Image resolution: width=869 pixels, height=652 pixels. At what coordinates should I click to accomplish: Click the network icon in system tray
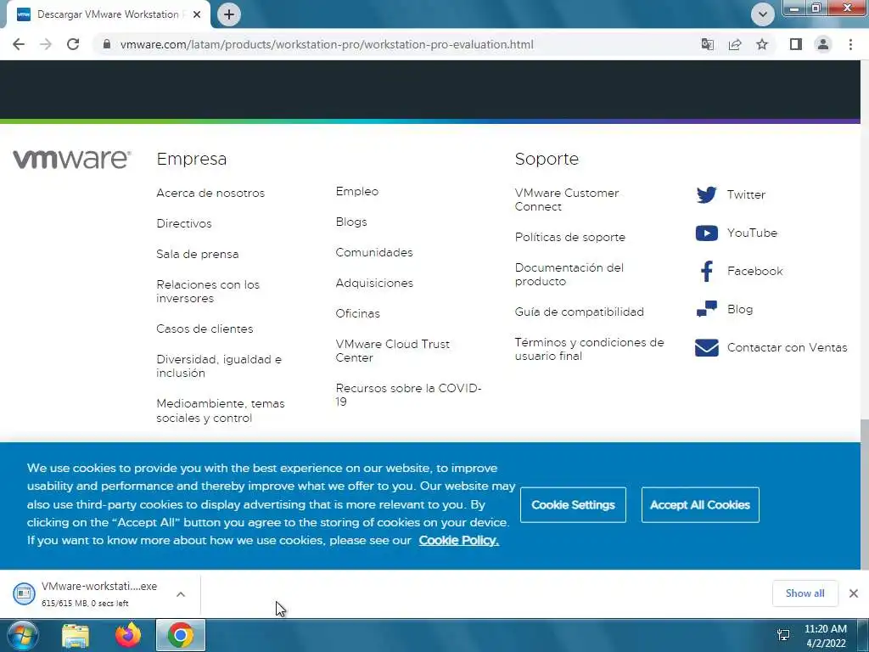coord(783,635)
